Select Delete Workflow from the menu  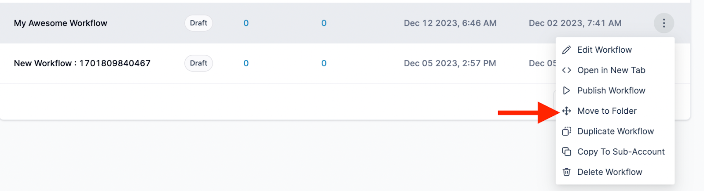[x=609, y=172]
